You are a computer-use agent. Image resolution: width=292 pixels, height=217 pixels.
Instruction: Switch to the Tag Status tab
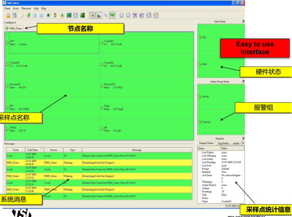[223, 143]
